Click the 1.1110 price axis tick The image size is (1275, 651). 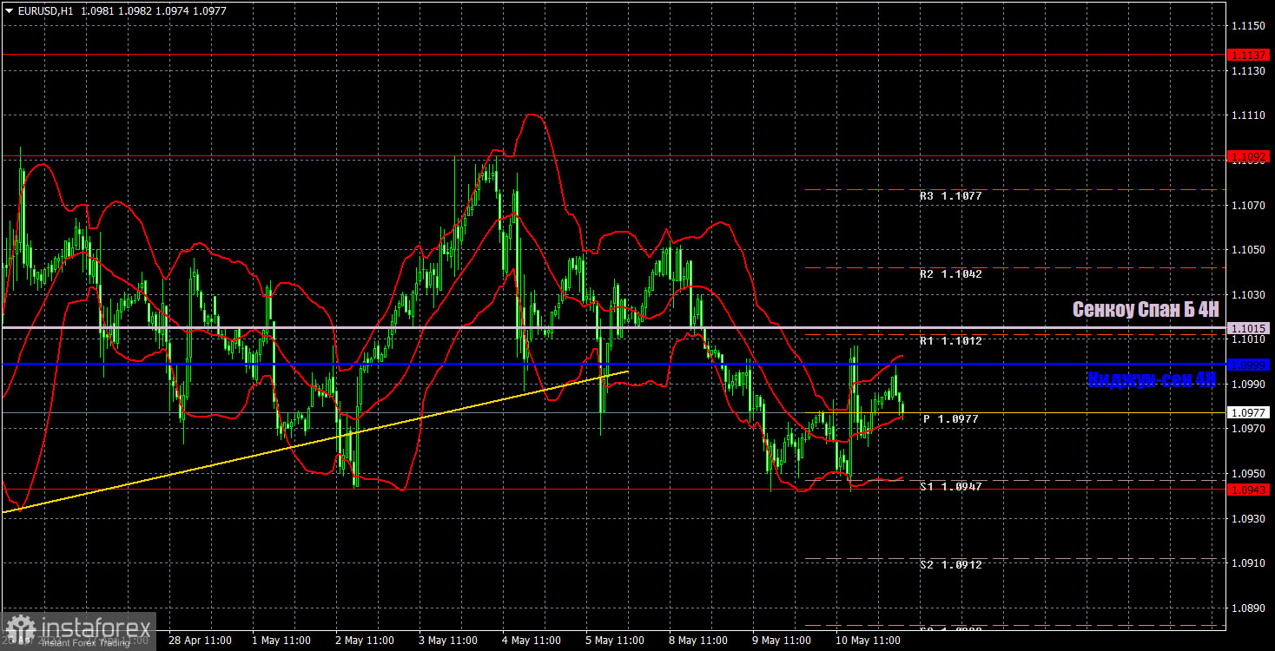click(x=1247, y=115)
